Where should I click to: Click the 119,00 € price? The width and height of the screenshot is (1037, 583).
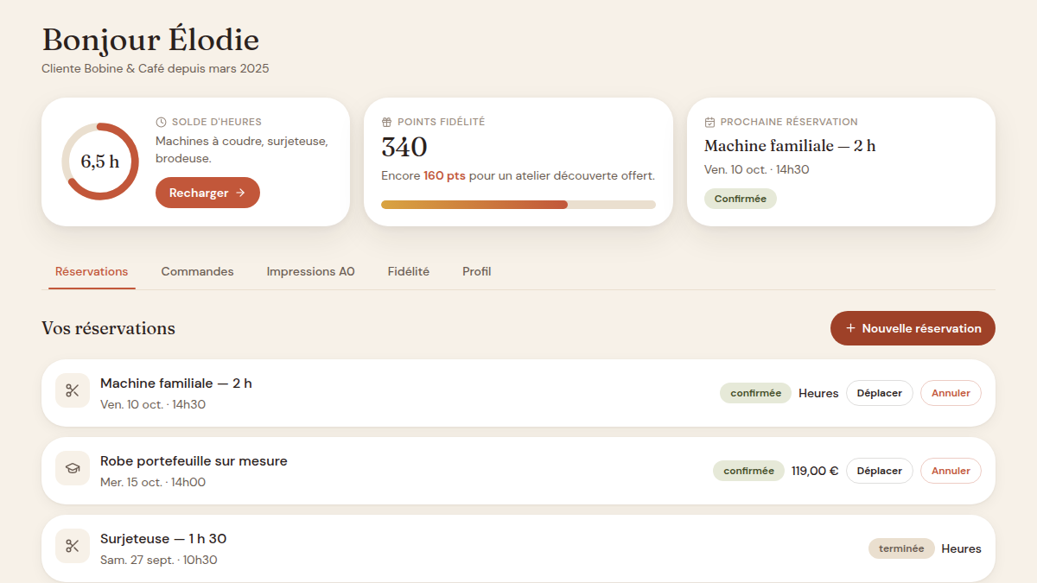click(815, 471)
